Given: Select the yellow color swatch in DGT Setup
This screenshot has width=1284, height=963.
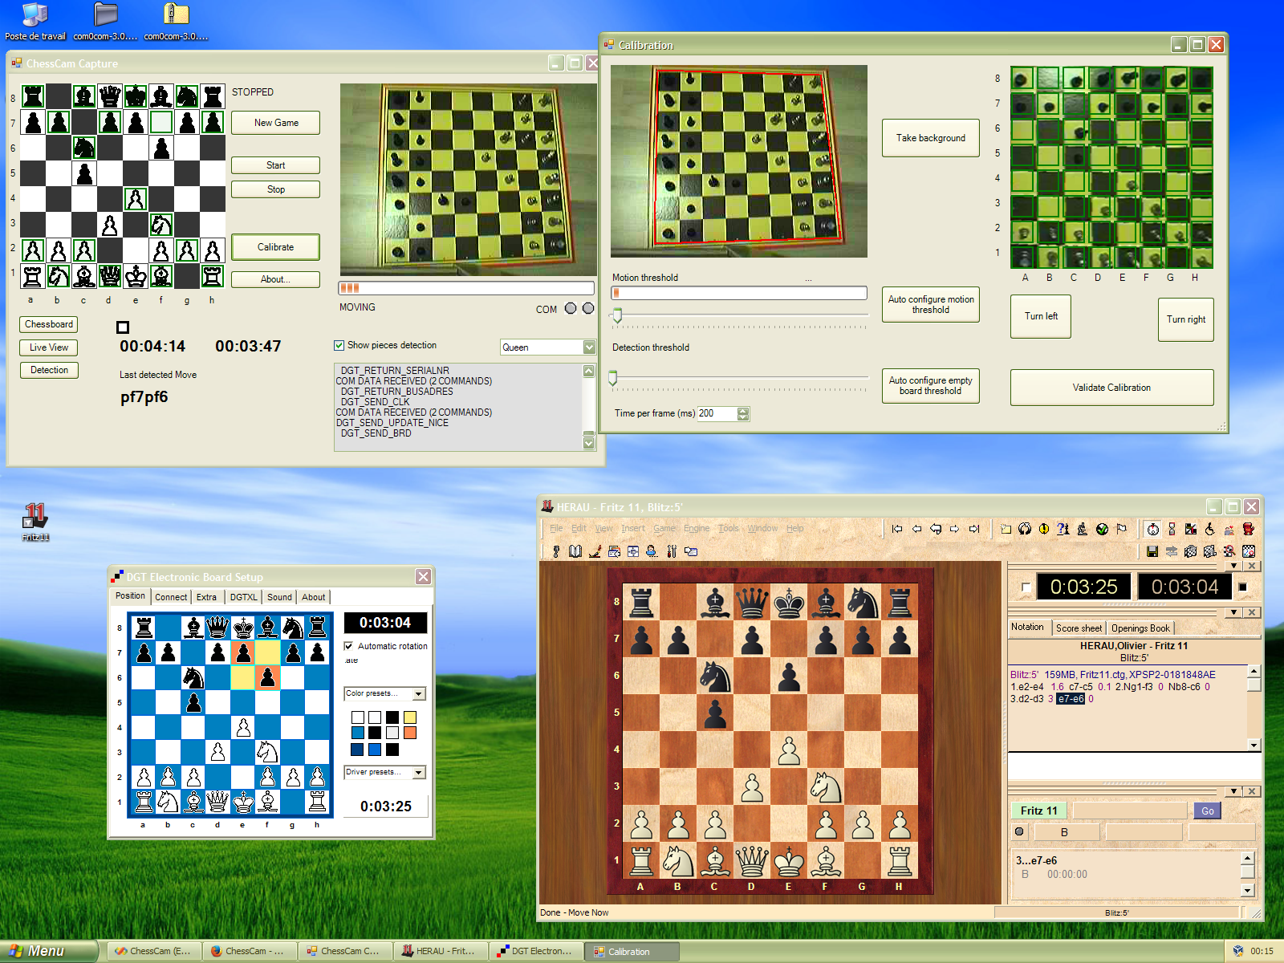Looking at the screenshot, I should (410, 717).
